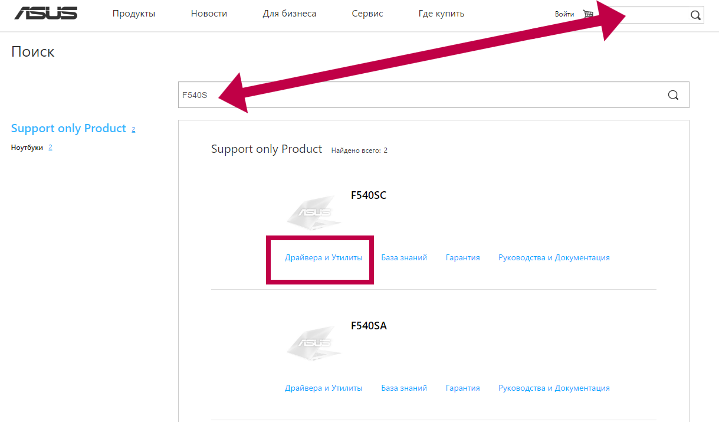Open the Где купить menu item

441,14
